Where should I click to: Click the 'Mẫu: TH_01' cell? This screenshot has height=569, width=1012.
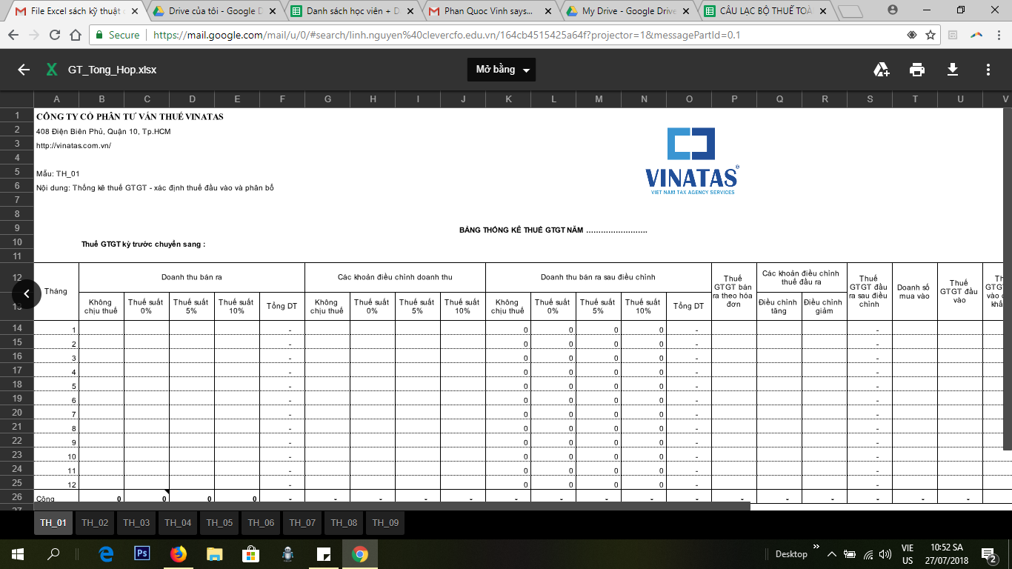(58, 173)
